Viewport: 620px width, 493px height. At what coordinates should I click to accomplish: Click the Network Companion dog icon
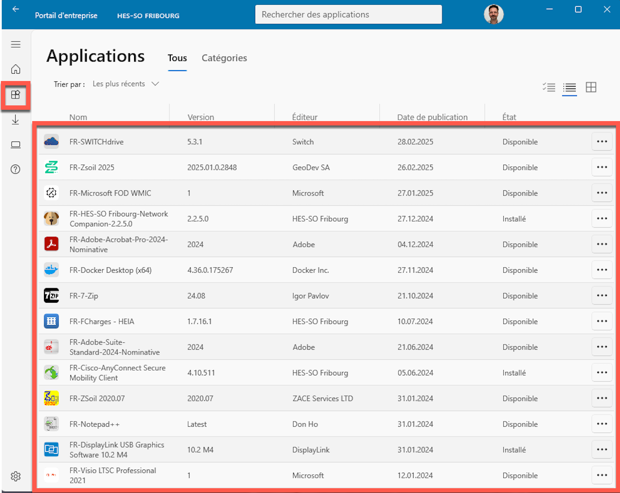51,219
